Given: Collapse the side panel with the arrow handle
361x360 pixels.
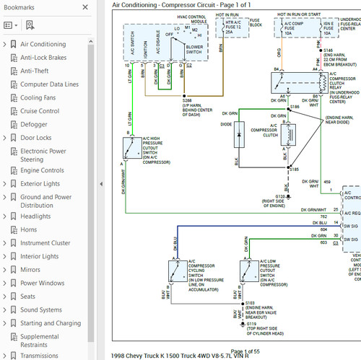Looking at the screenshot, I should 101,184.
